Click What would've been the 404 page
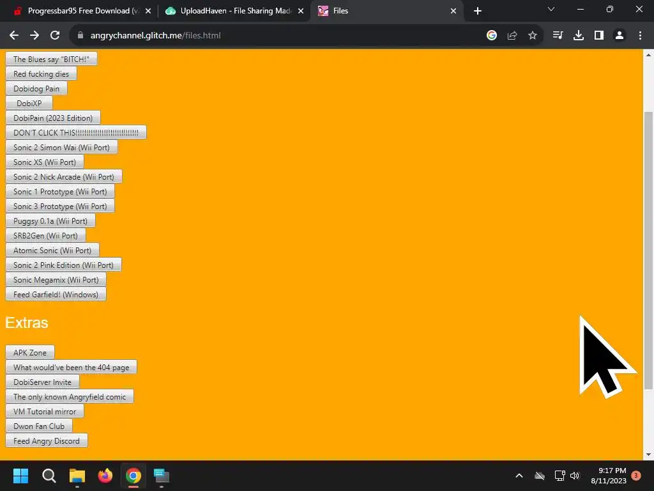 [72, 368]
